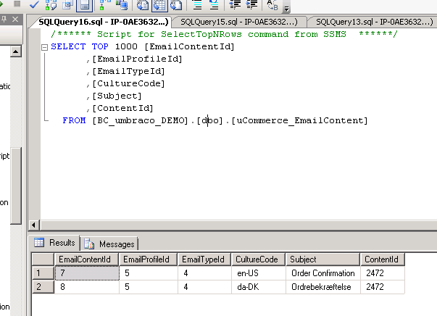Uncomment the selected lines
437x316 pixels.
coord(214,5)
